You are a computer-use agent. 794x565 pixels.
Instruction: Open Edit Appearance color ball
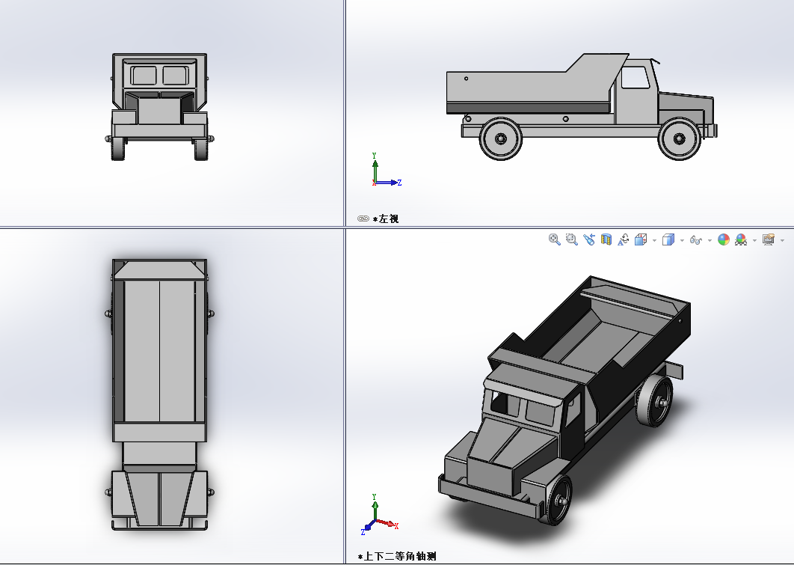tap(724, 239)
